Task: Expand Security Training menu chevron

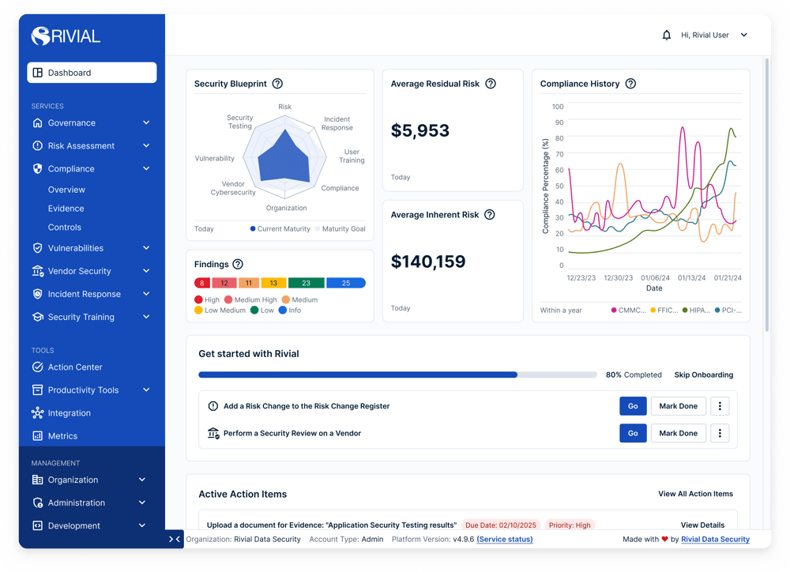Action: pyautogui.click(x=146, y=317)
